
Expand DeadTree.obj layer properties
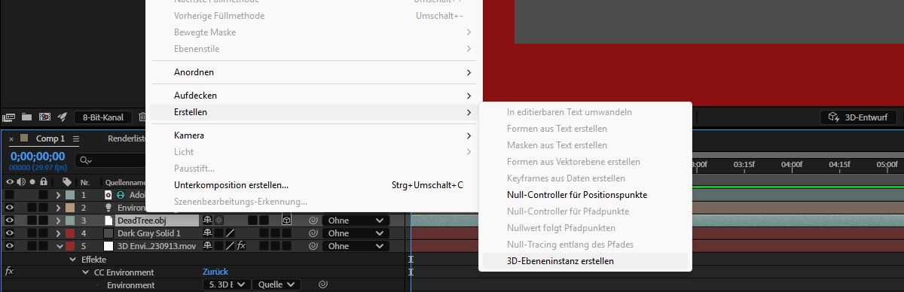coord(58,221)
